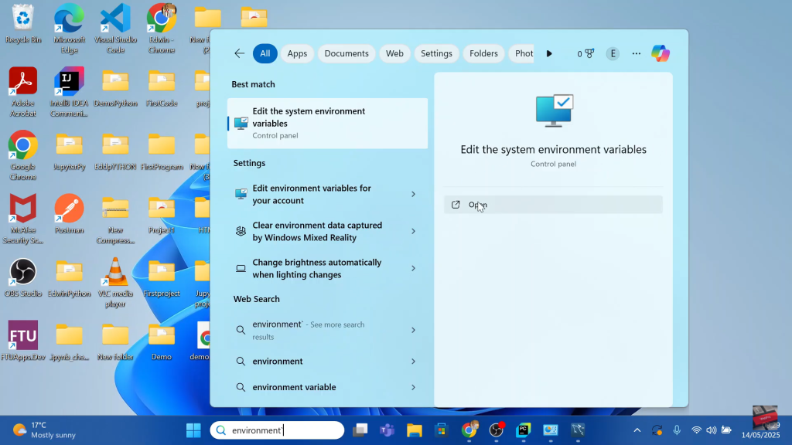The width and height of the screenshot is (792, 445).
Task: Click the E account avatar
Action: point(613,53)
